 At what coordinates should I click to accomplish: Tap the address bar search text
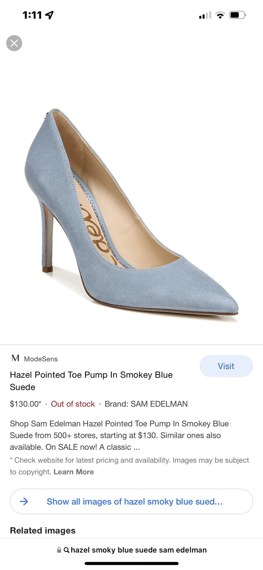click(x=139, y=550)
